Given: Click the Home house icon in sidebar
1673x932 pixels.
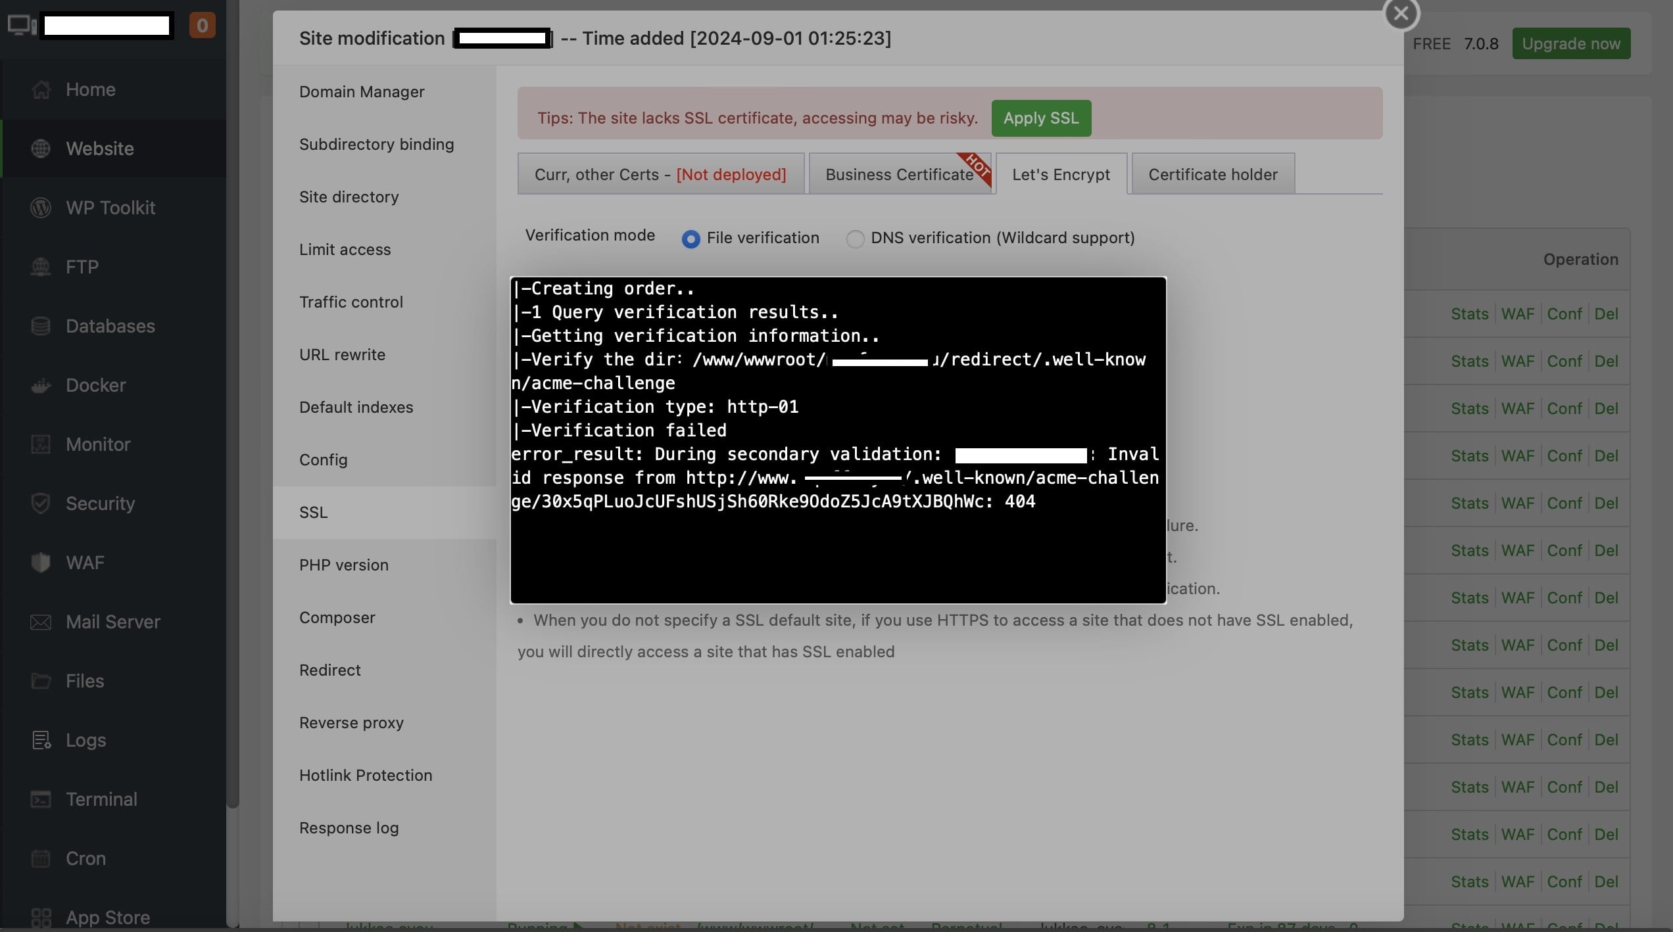Looking at the screenshot, I should (41, 89).
